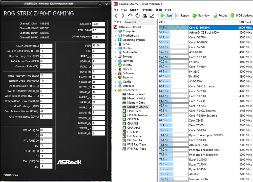Open the Favorites menu in AIDA64
253x182 pixels.
[147, 10]
